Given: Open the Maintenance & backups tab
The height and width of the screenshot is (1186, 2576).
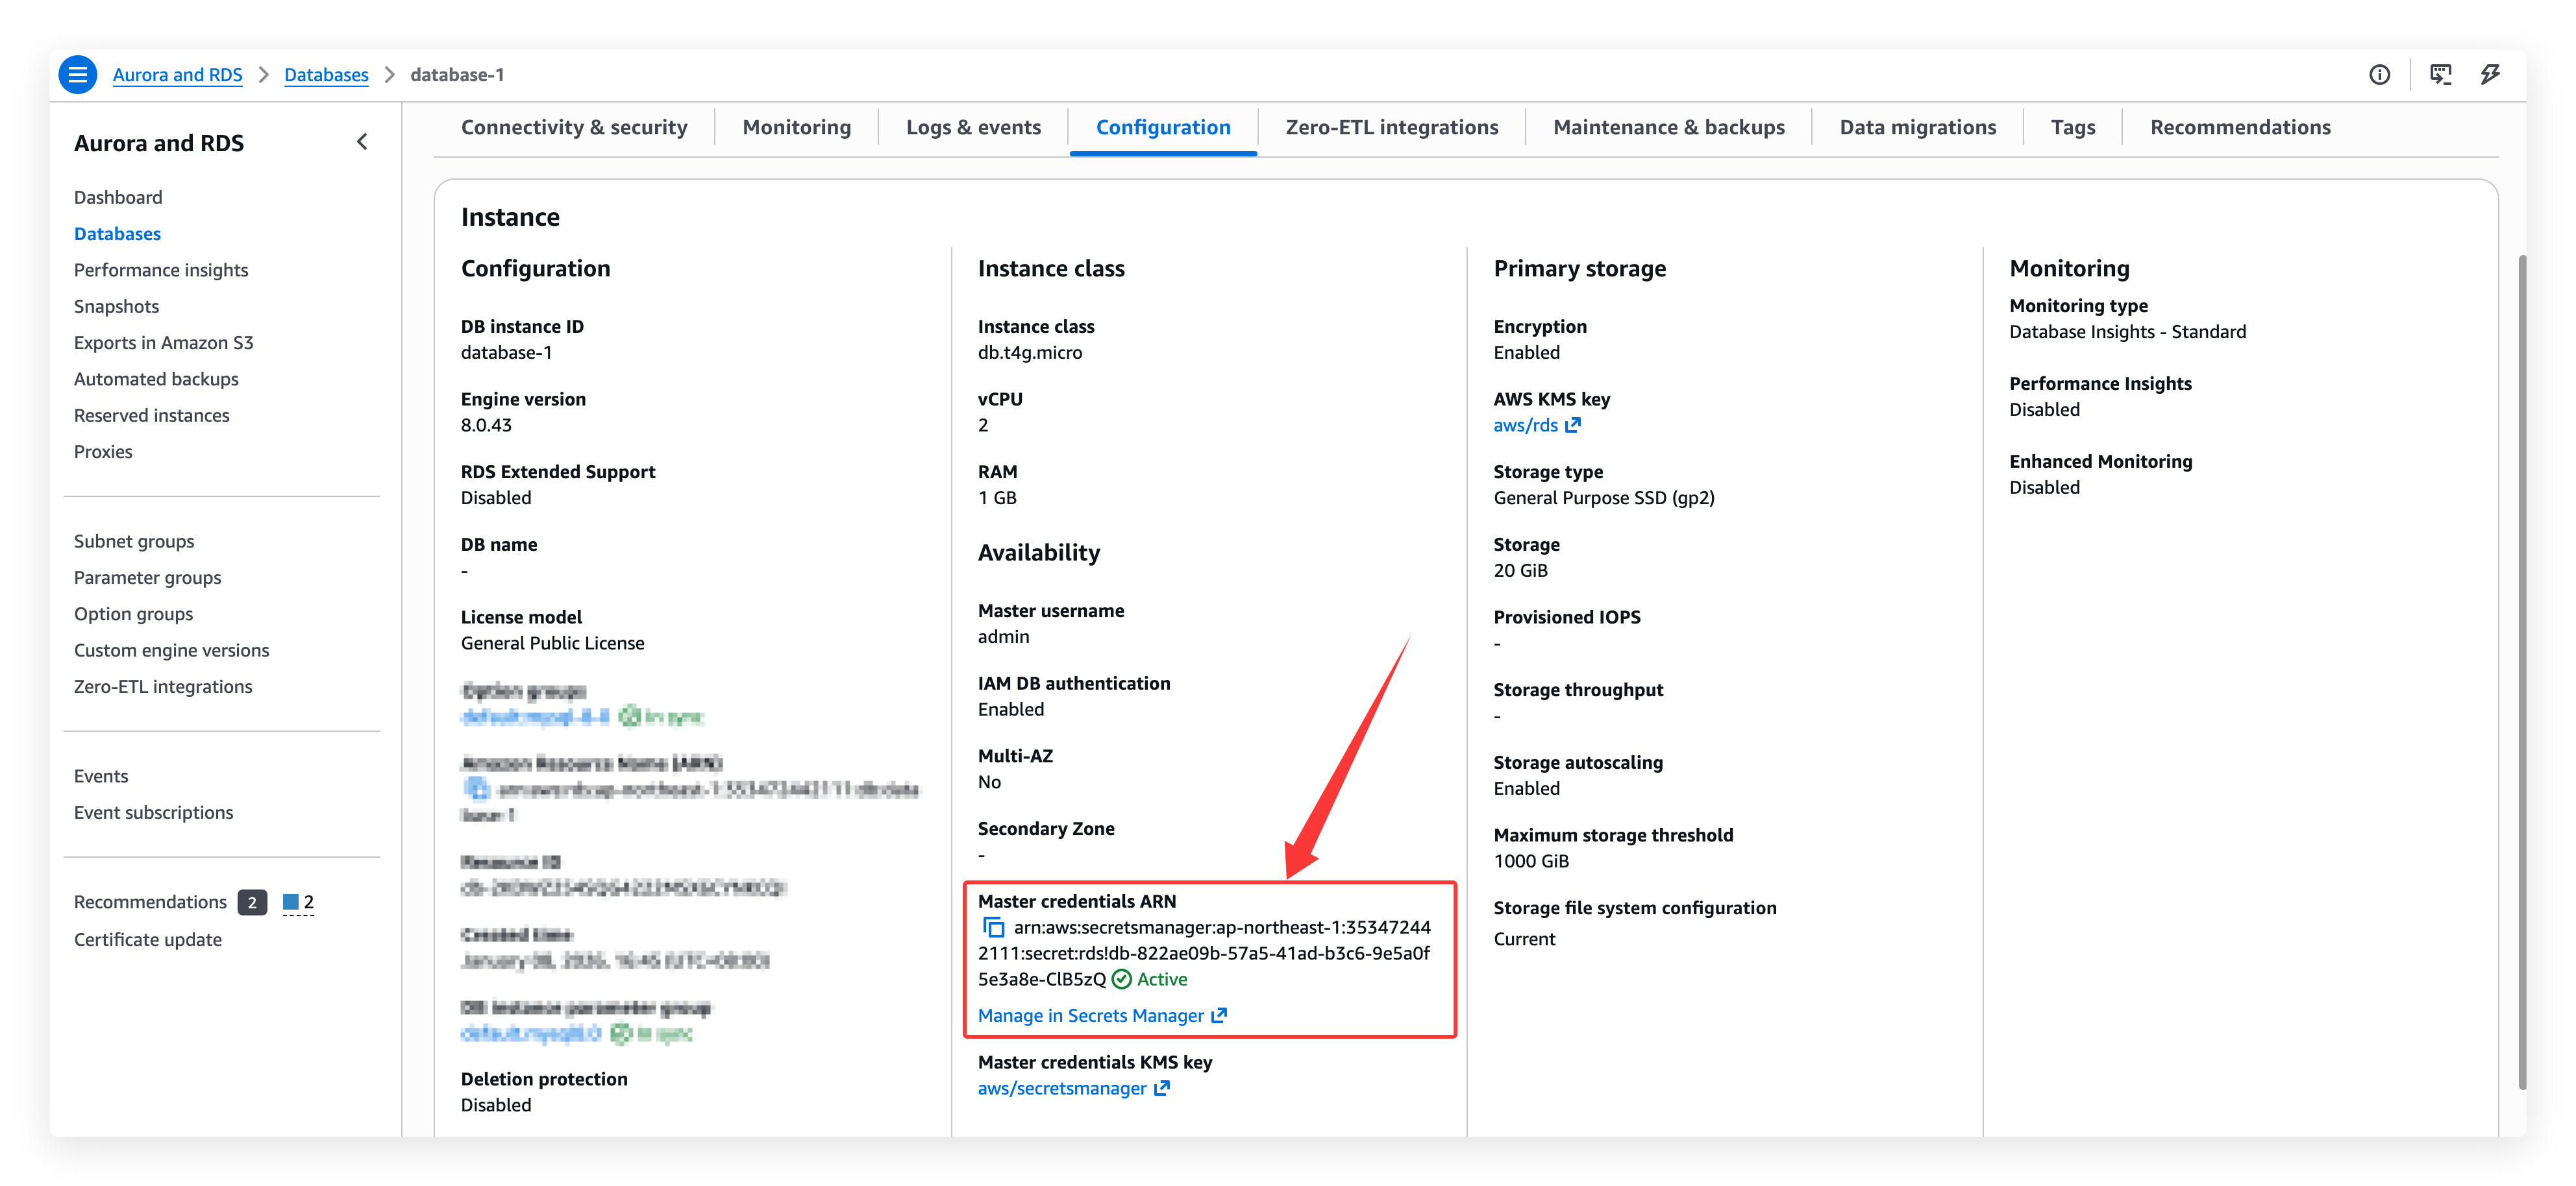Looking at the screenshot, I should (x=1668, y=127).
